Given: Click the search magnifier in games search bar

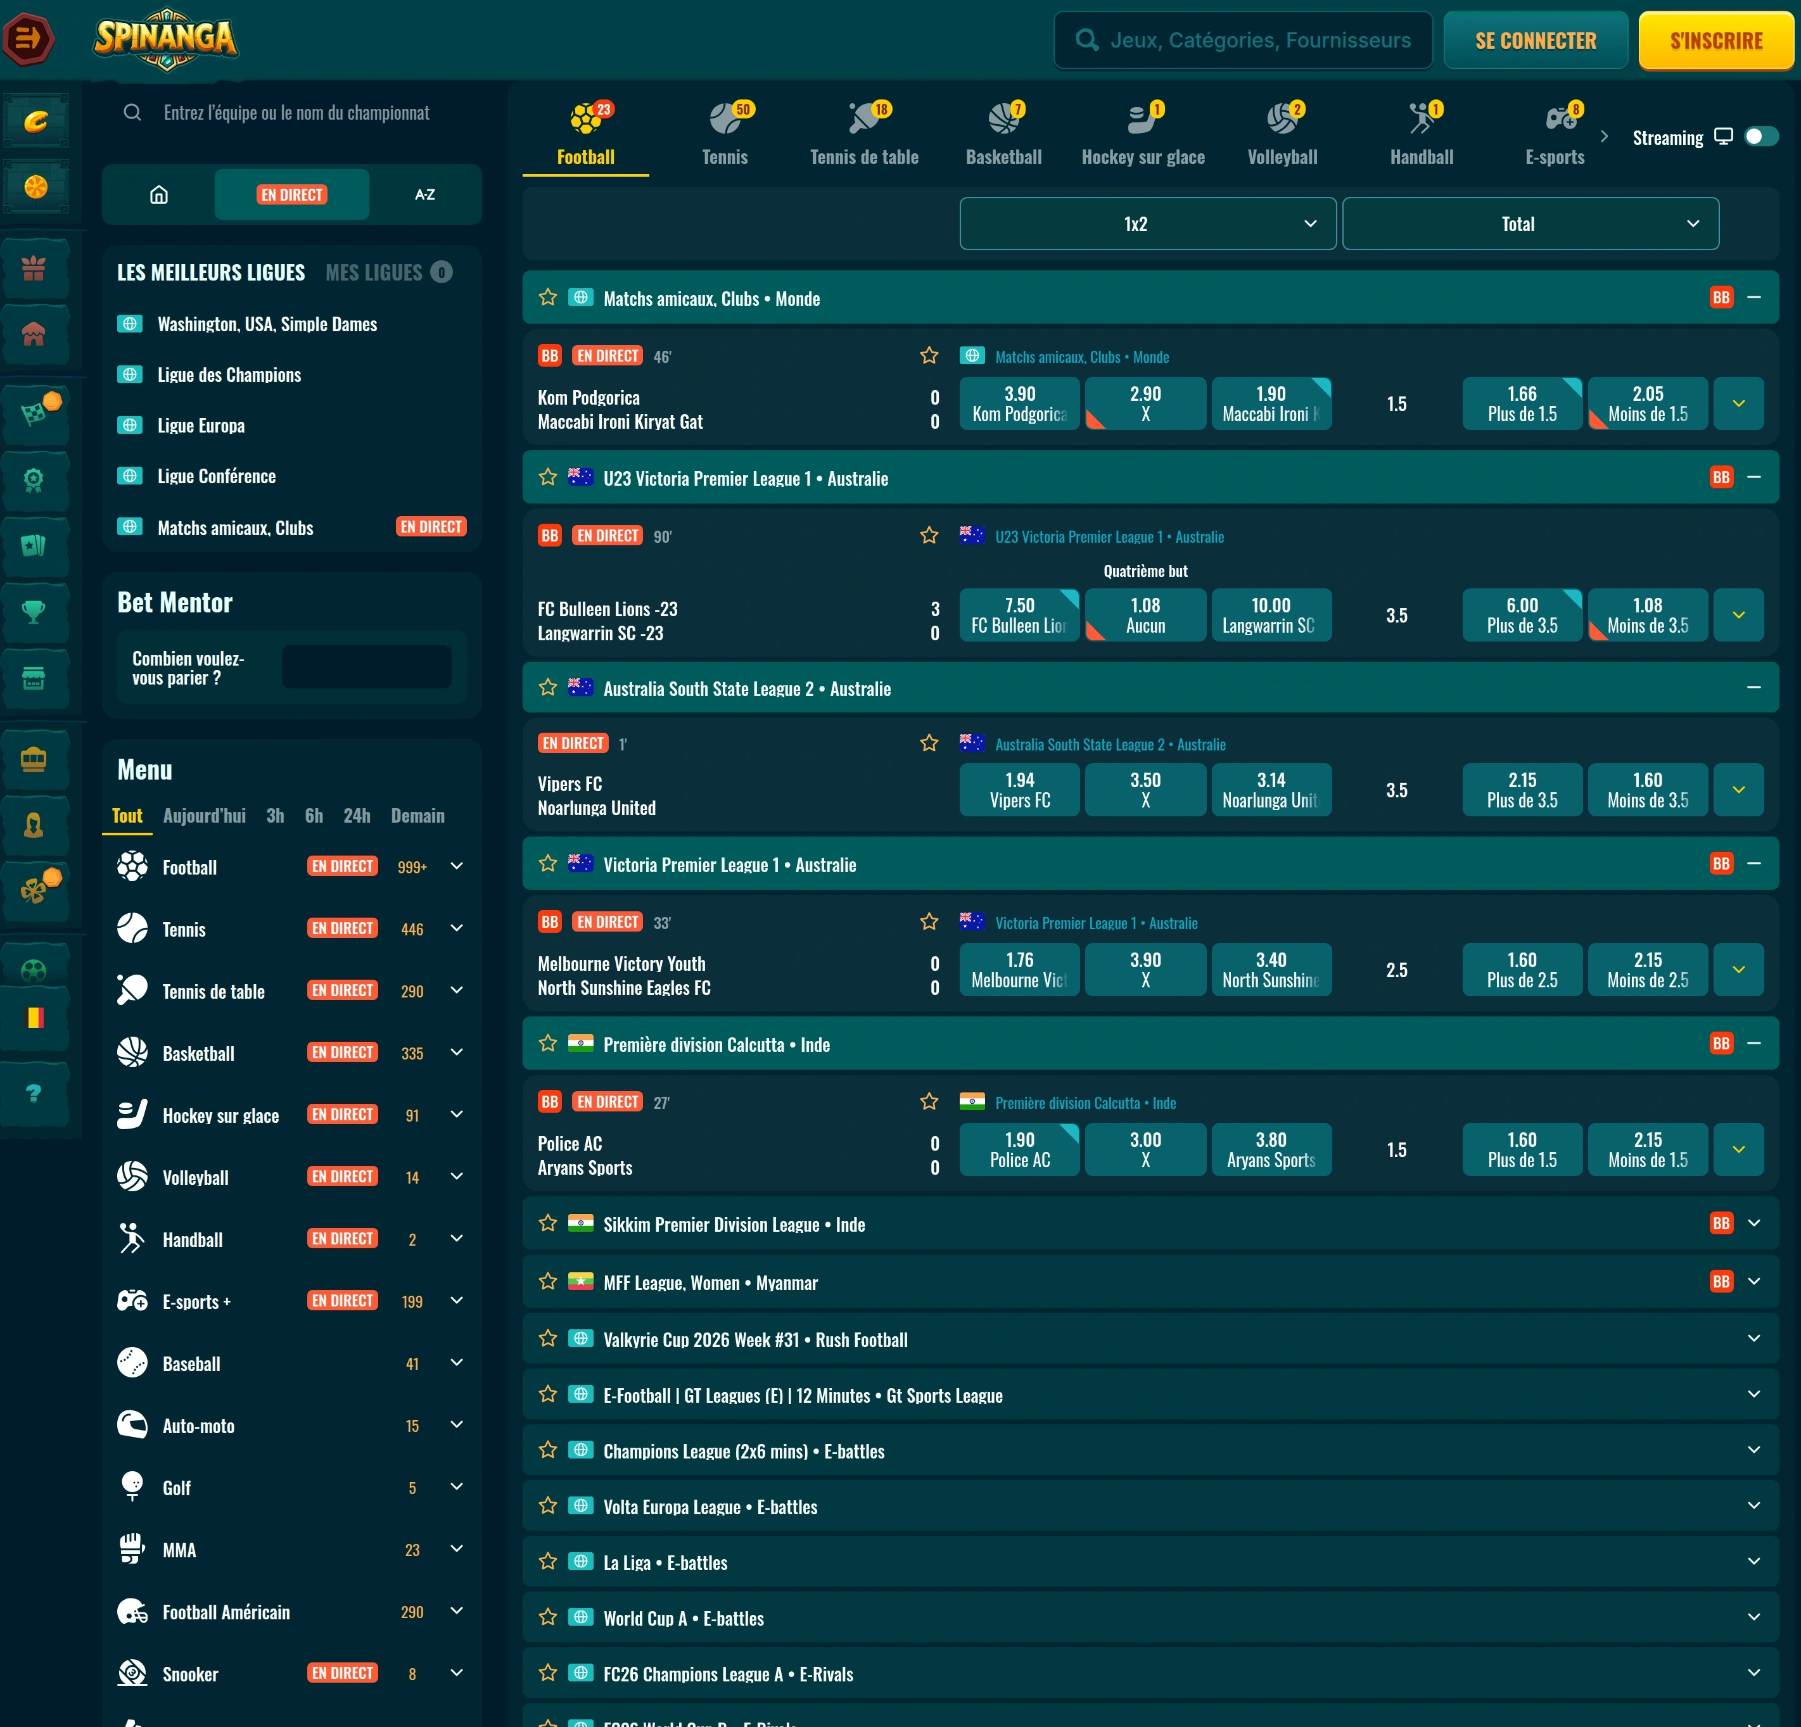Looking at the screenshot, I should coord(1087,41).
